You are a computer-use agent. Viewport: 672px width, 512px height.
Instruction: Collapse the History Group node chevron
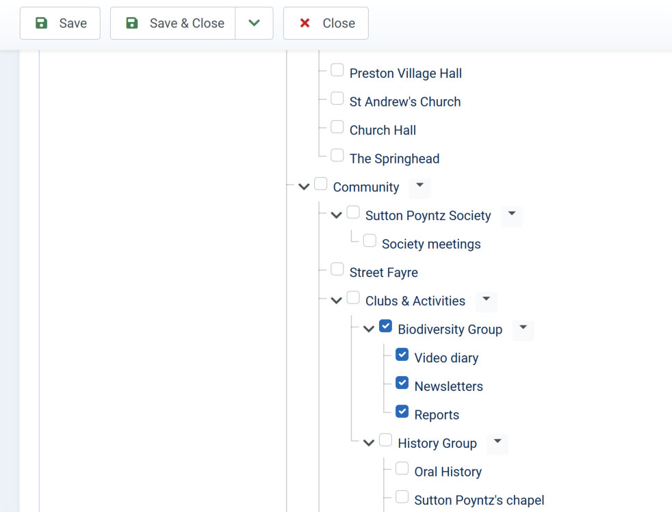tap(369, 443)
